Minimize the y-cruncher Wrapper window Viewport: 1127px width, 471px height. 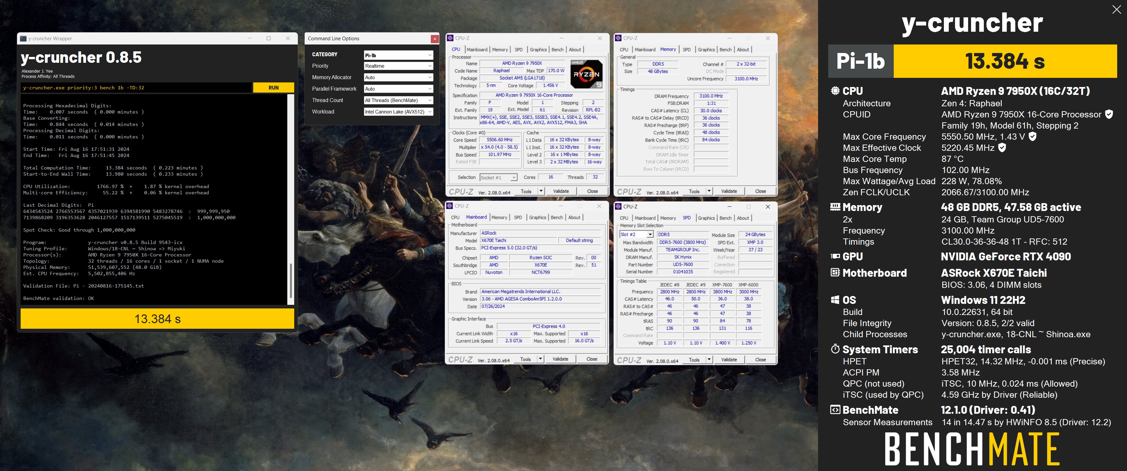[249, 39]
